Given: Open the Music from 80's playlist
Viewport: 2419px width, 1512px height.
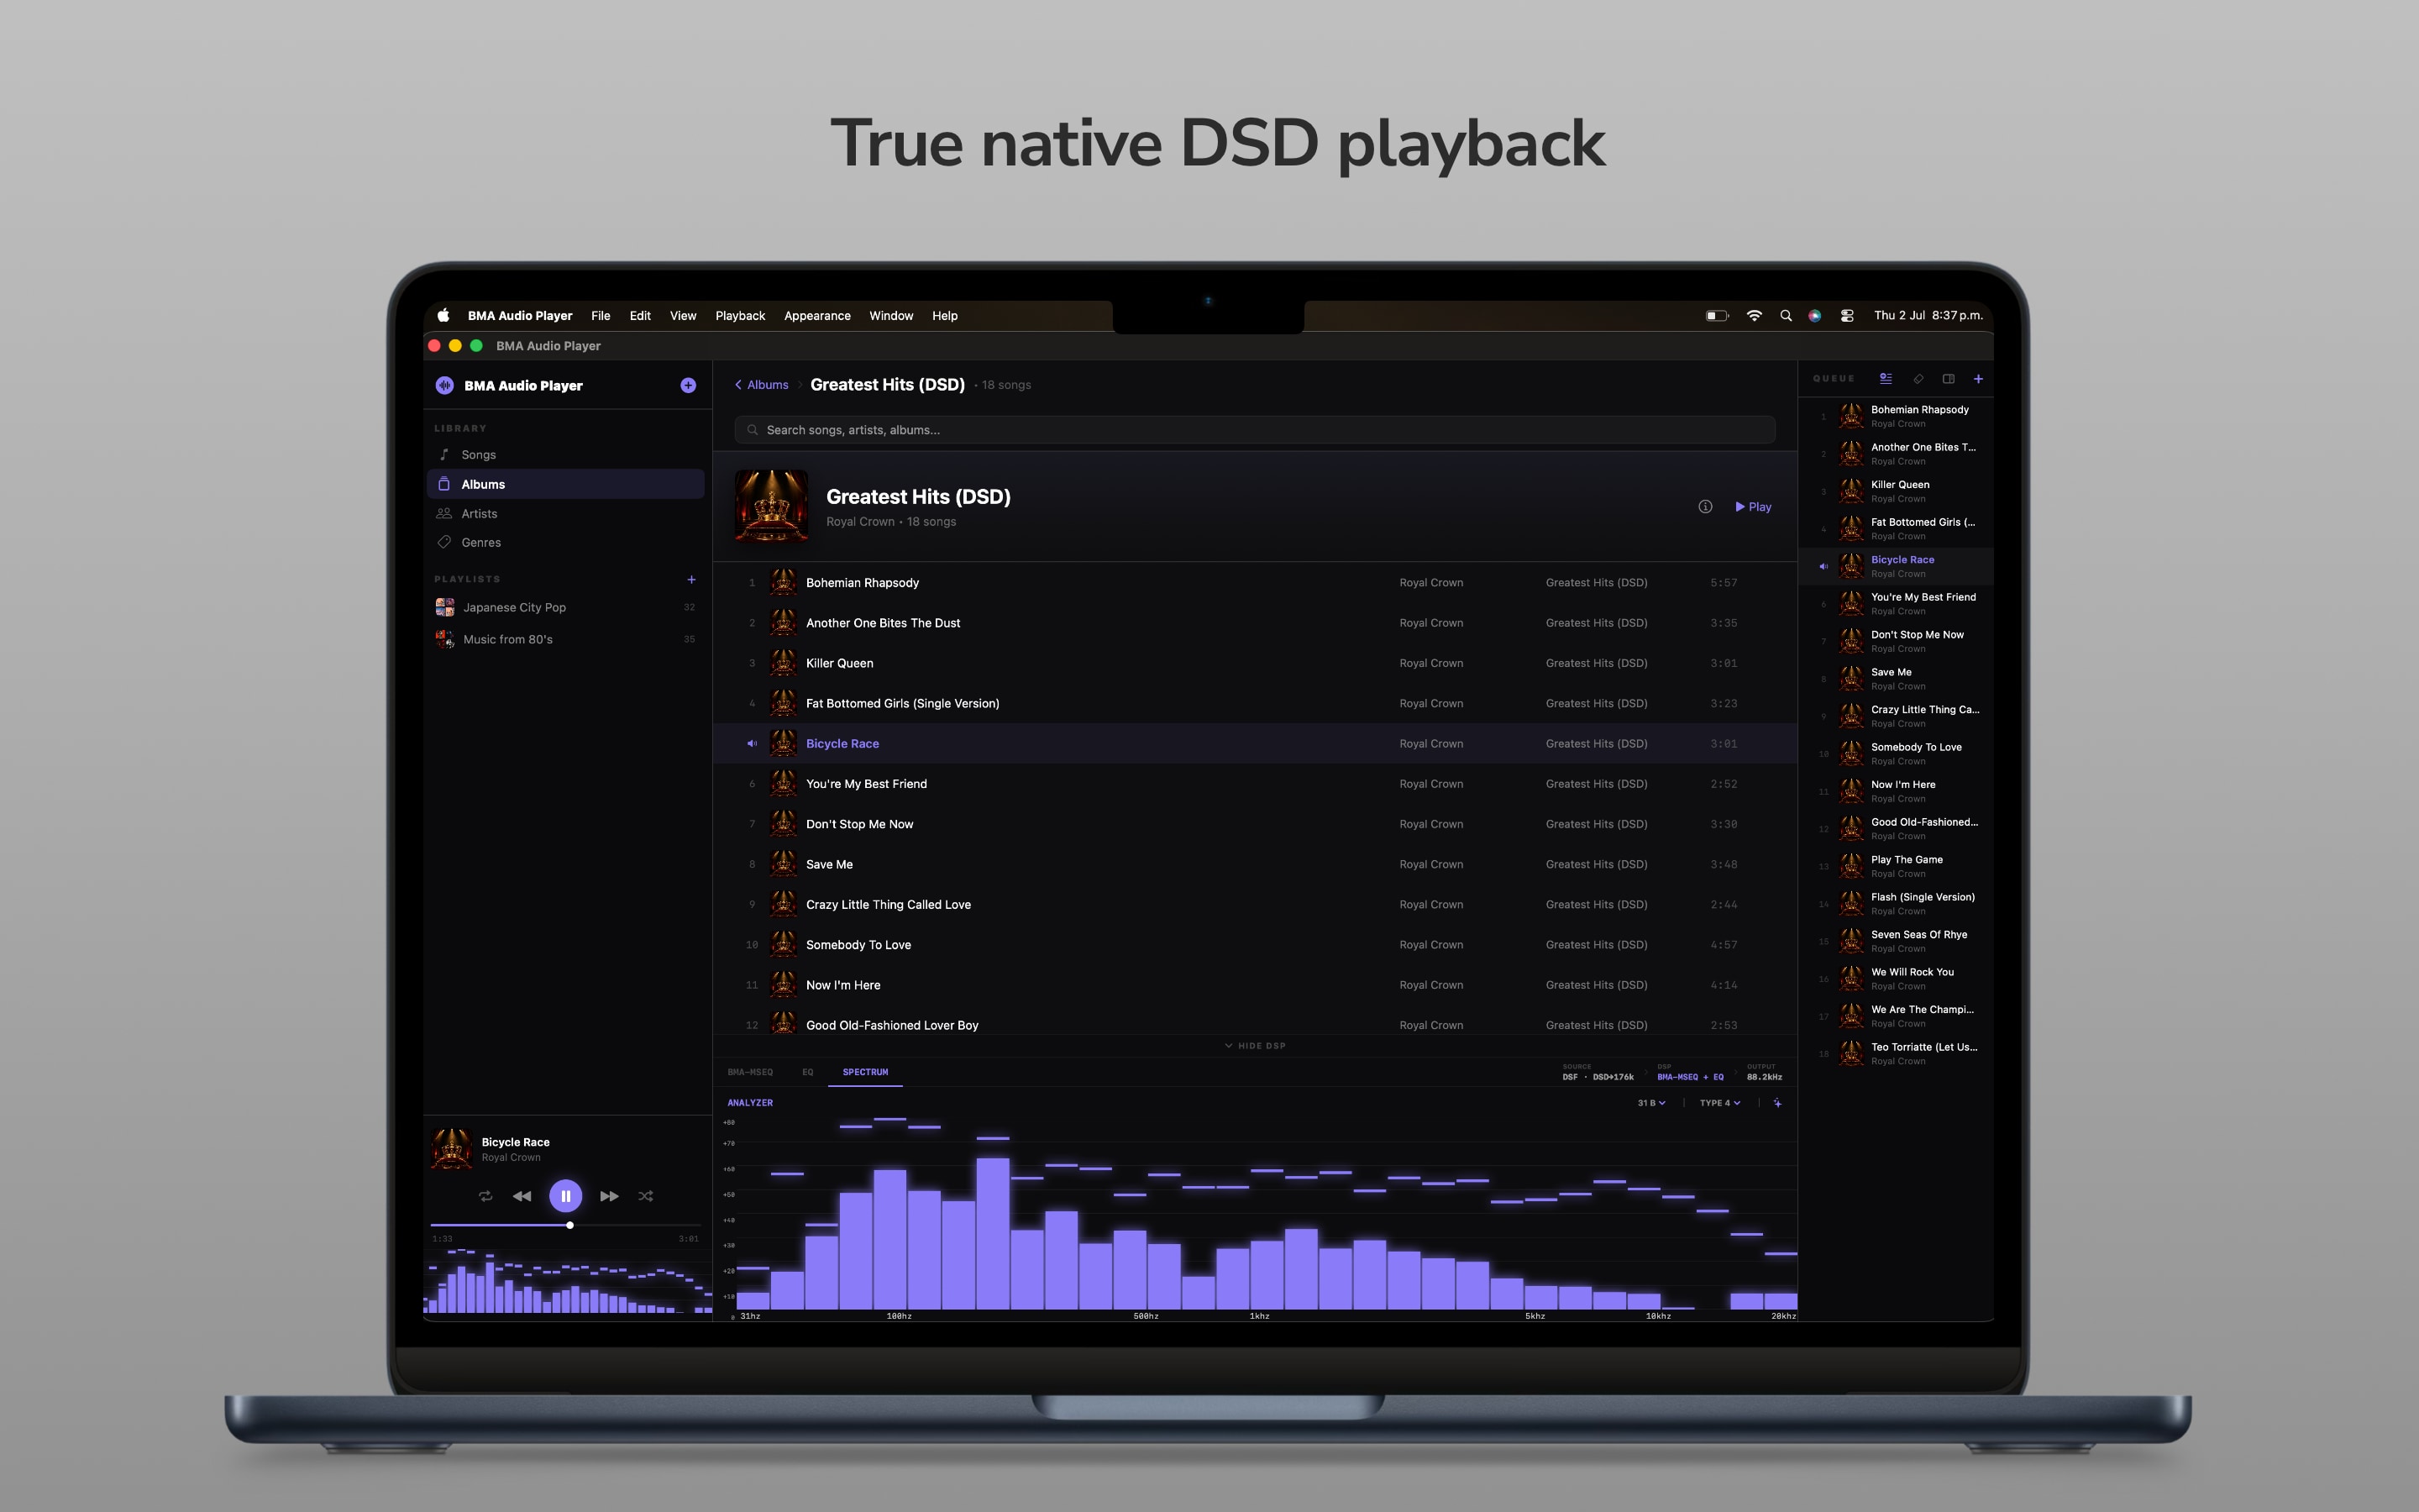Looking at the screenshot, I should click(566, 639).
